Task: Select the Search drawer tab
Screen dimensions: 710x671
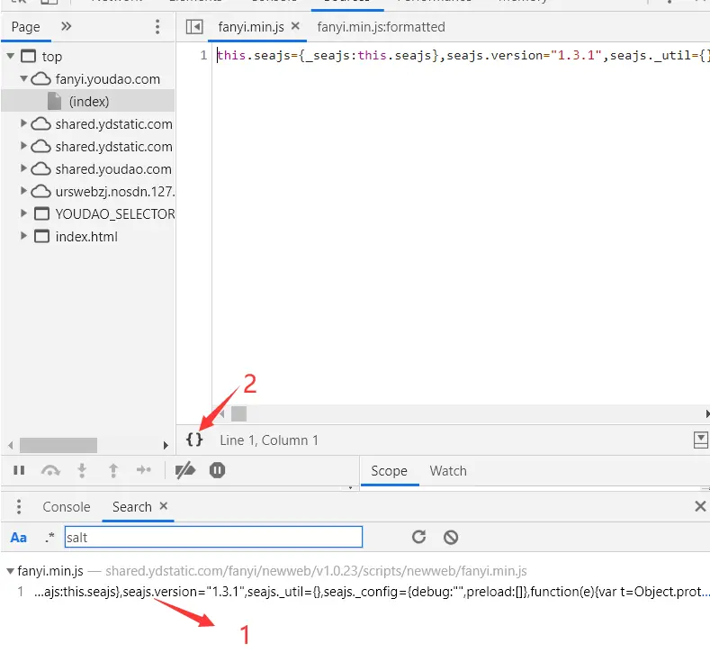Action: 131,507
